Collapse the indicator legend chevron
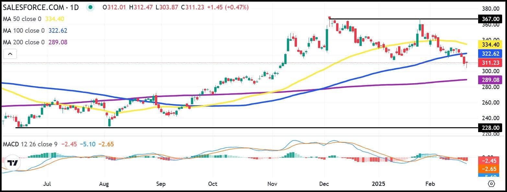 point(10,54)
